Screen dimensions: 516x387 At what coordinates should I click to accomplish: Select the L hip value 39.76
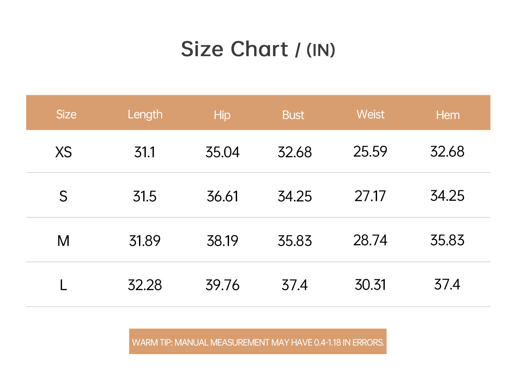click(x=223, y=285)
